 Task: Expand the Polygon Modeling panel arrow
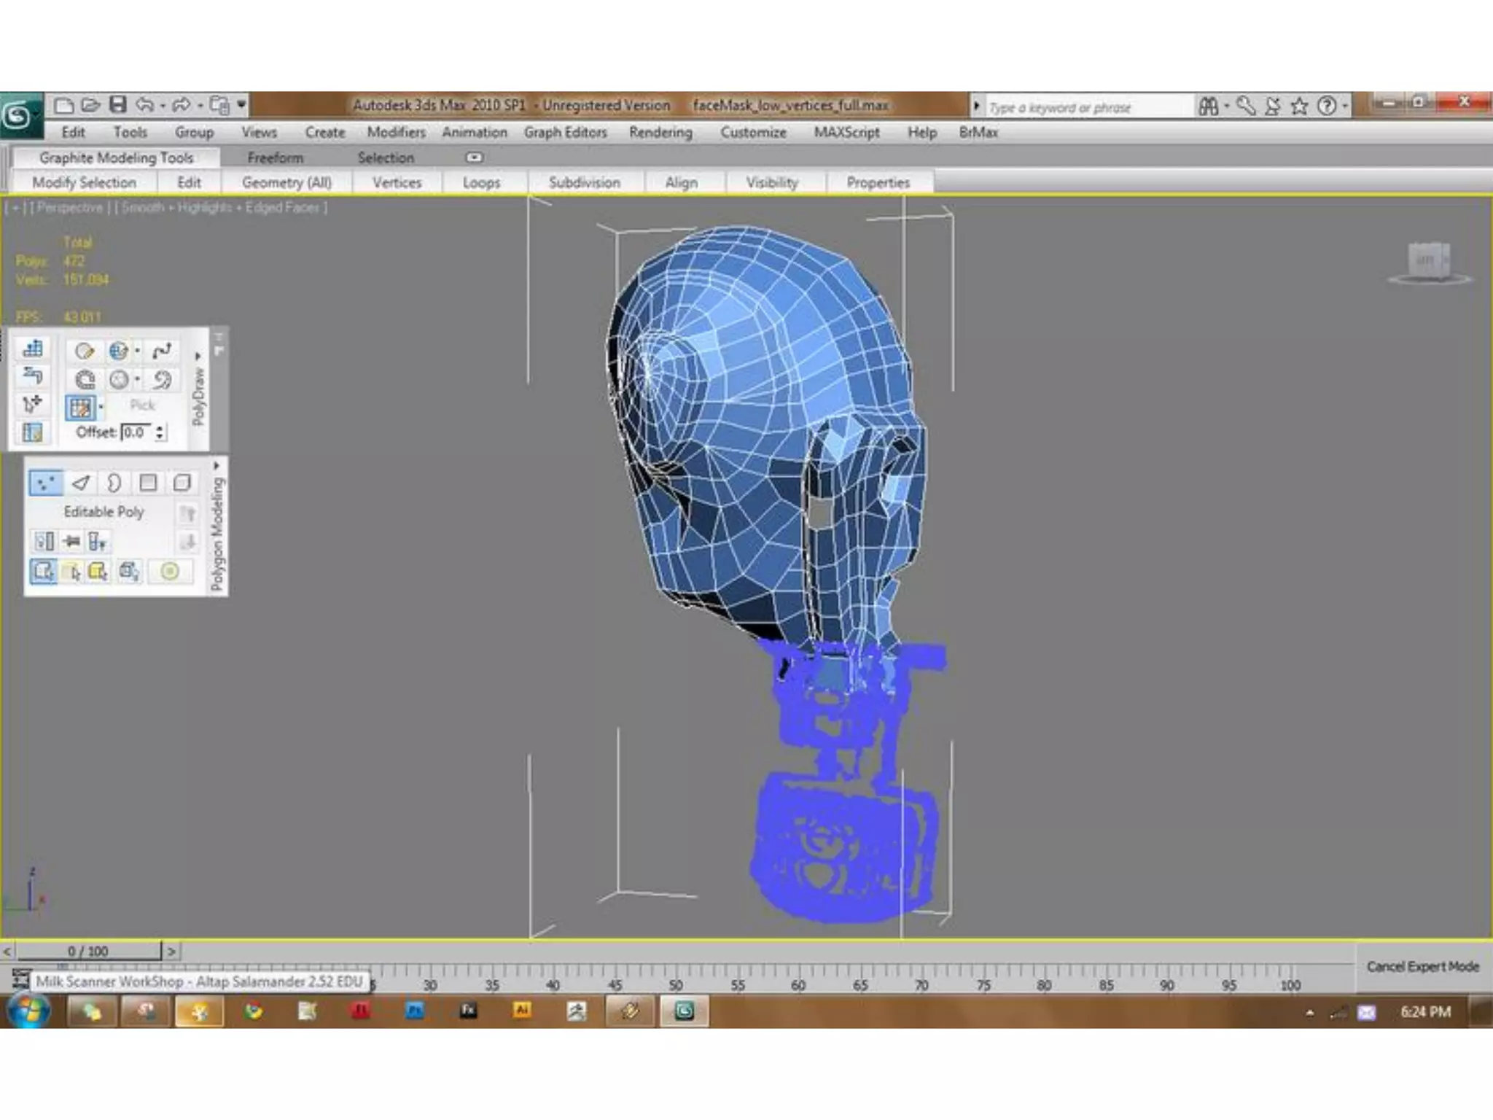[217, 465]
